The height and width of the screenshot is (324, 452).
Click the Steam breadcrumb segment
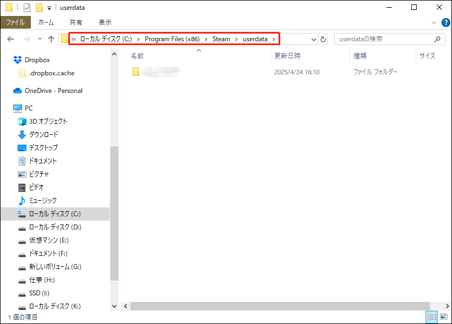(221, 39)
